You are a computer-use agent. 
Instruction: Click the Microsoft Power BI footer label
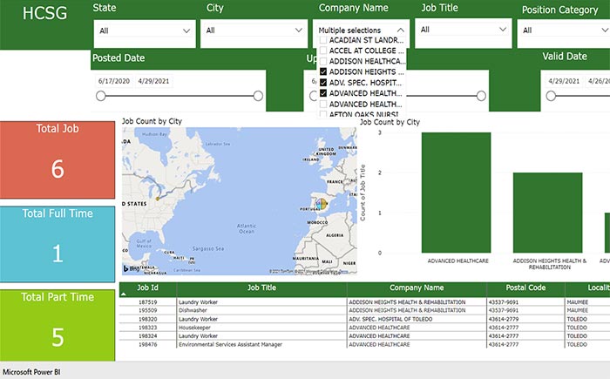click(x=31, y=372)
